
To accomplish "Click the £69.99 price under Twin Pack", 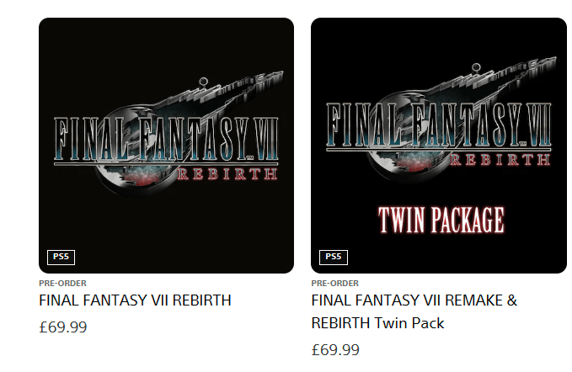I will (x=335, y=350).
